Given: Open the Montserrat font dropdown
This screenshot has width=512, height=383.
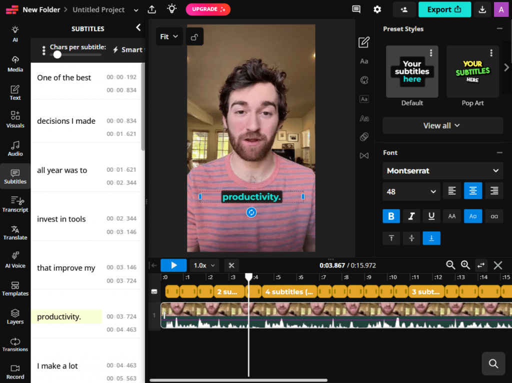Looking at the screenshot, I should [442, 171].
